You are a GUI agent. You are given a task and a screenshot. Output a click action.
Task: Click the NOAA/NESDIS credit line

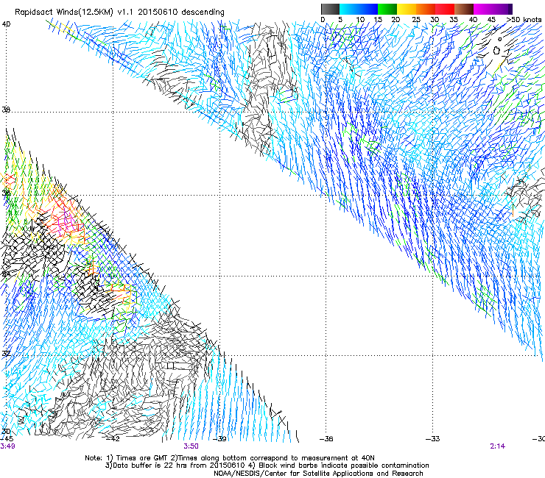(318, 474)
